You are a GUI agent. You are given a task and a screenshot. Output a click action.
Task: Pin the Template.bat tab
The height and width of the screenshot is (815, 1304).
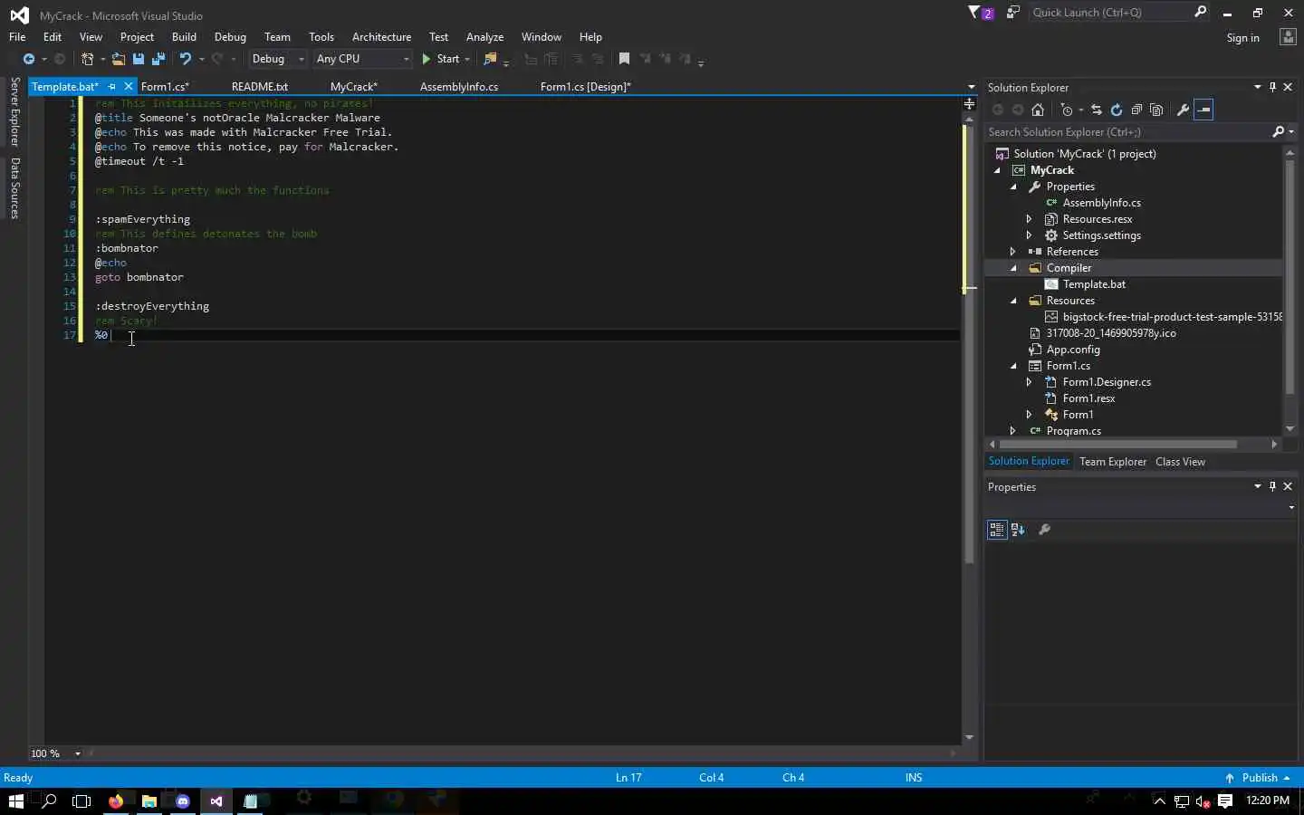tap(112, 87)
